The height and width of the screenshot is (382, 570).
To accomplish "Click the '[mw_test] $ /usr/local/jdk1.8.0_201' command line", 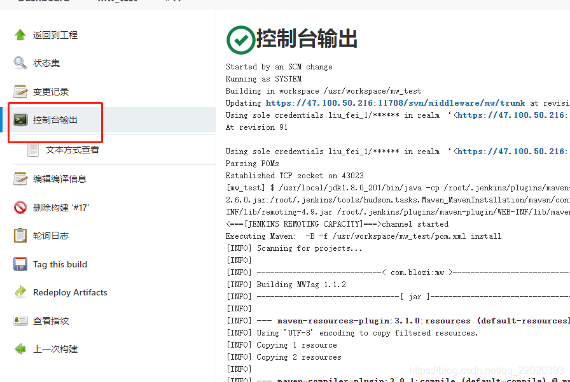I will [x=398, y=188].
